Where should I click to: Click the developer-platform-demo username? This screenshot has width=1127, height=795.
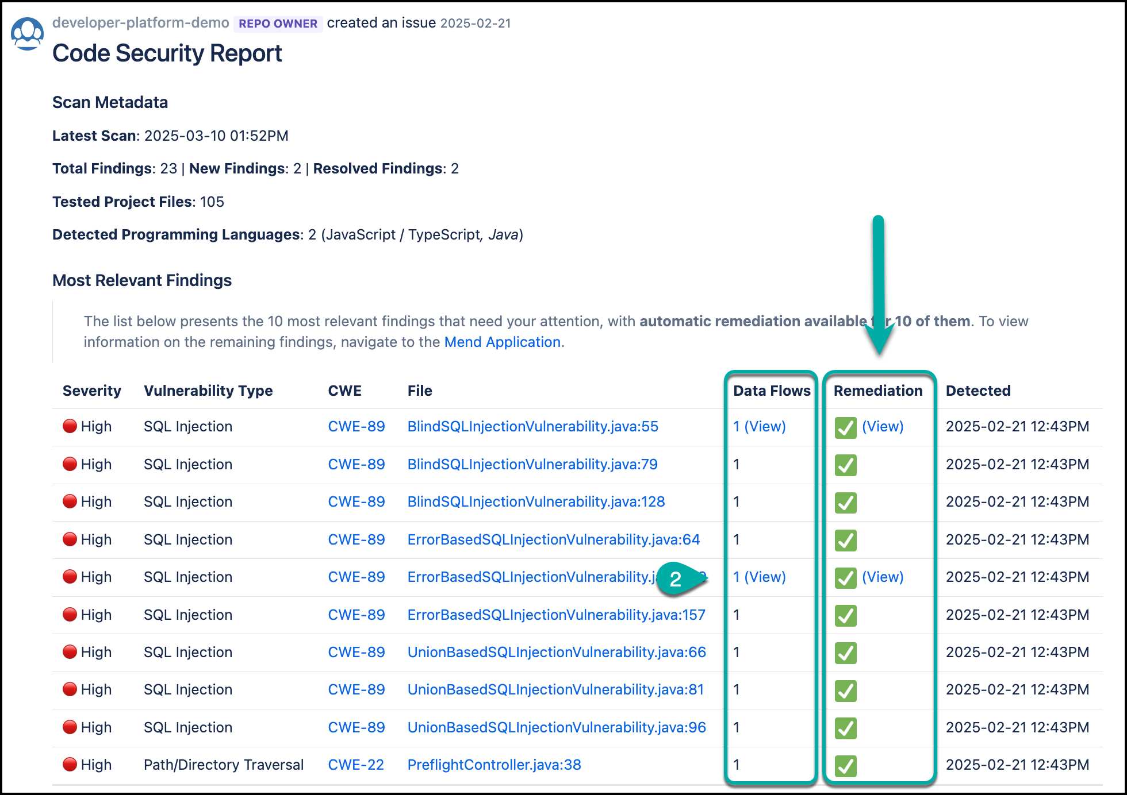point(141,23)
